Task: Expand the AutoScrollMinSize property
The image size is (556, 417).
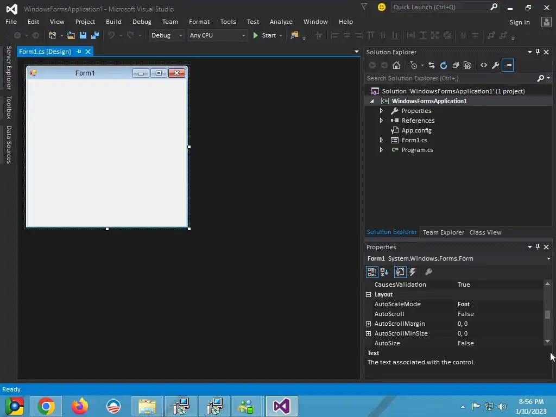Action: point(369,333)
